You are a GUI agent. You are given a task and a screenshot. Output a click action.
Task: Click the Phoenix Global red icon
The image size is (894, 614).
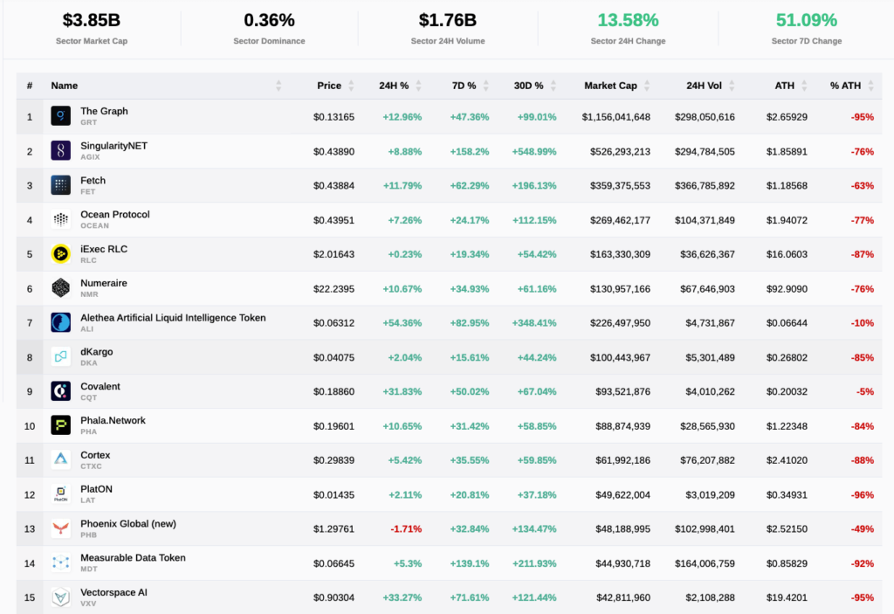[x=60, y=528]
